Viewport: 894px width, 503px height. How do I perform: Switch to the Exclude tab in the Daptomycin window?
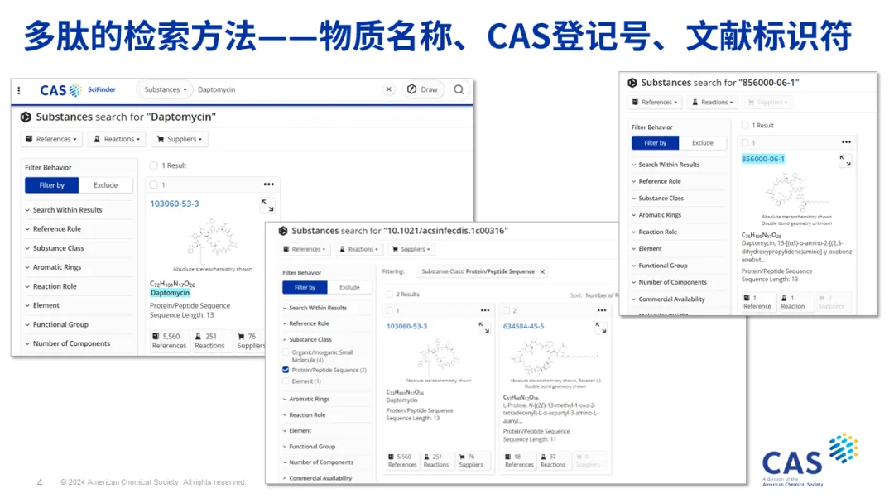tap(105, 185)
